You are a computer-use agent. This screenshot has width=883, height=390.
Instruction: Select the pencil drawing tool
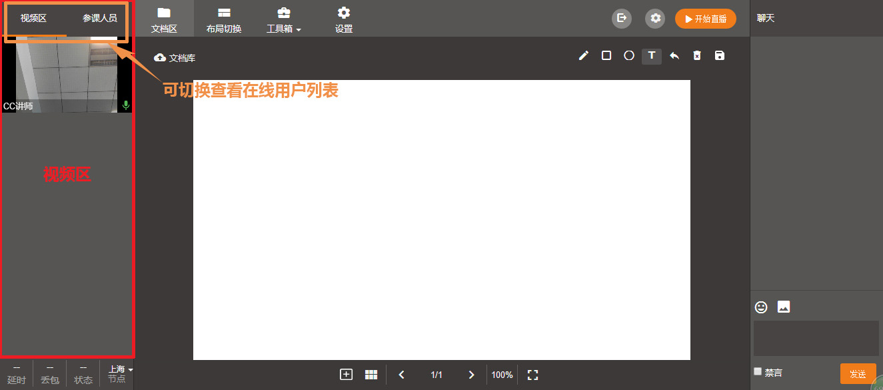click(584, 56)
